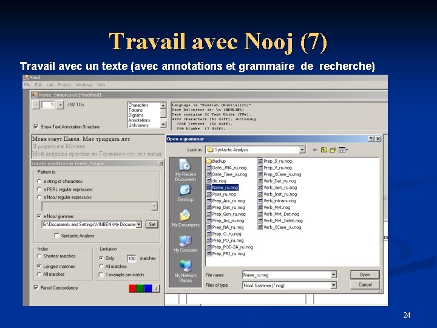Expand the Files of type dropdown
Viewport: 437px width, 328px height.
coord(333,285)
